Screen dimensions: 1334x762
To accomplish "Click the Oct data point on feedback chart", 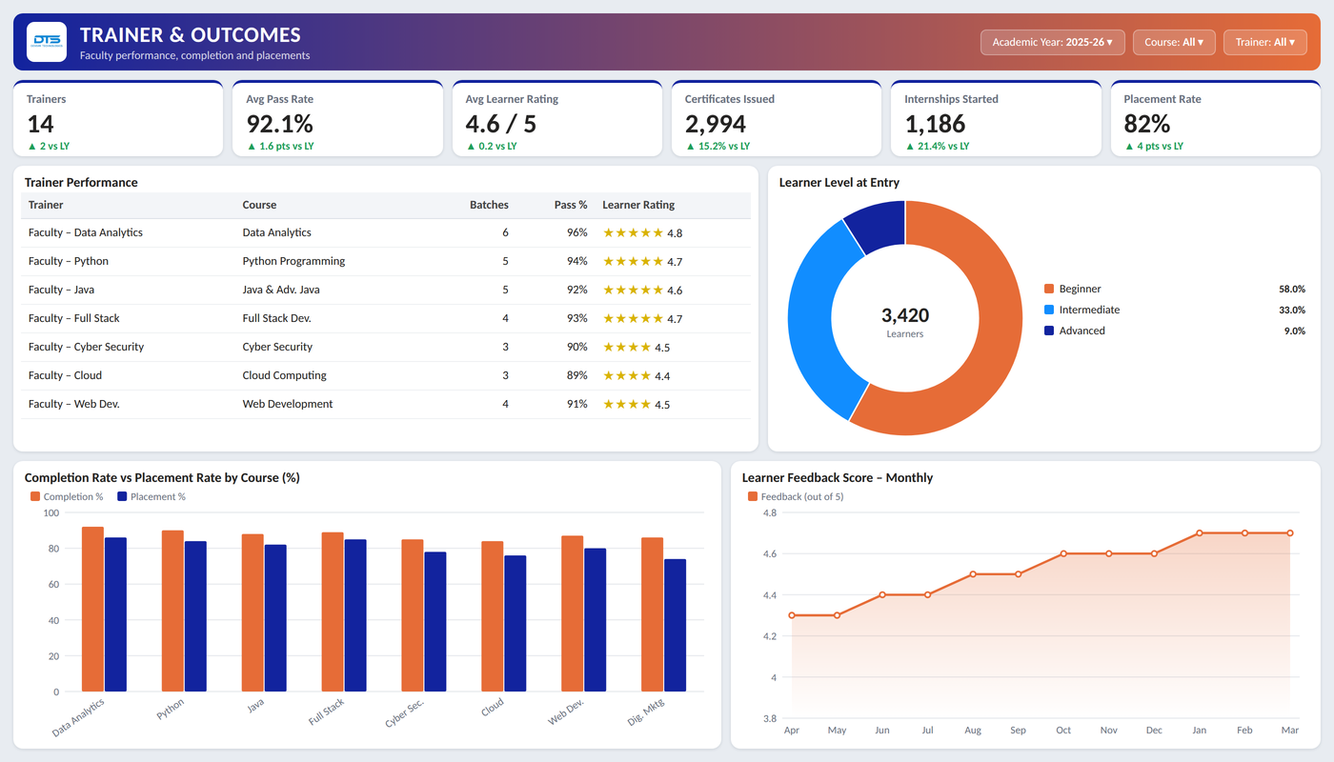I will 1063,553.
